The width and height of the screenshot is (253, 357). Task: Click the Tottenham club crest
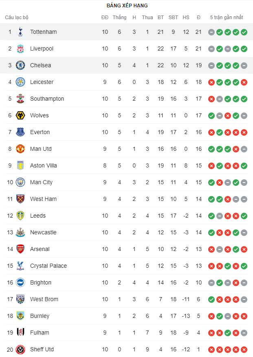pos(20,32)
